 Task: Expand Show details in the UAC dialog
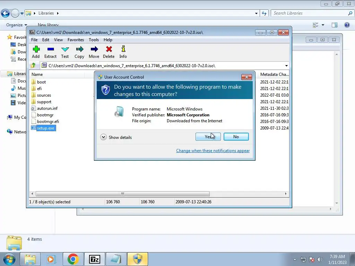[x=116, y=137]
